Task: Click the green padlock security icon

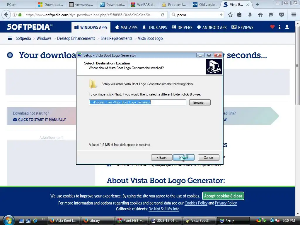Action: click(x=20, y=15)
